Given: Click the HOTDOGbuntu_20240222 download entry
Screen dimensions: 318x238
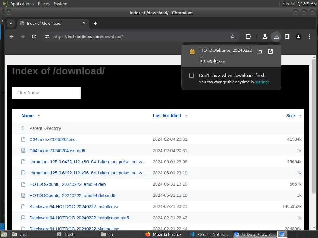Looking at the screenshot, I should (231, 56).
